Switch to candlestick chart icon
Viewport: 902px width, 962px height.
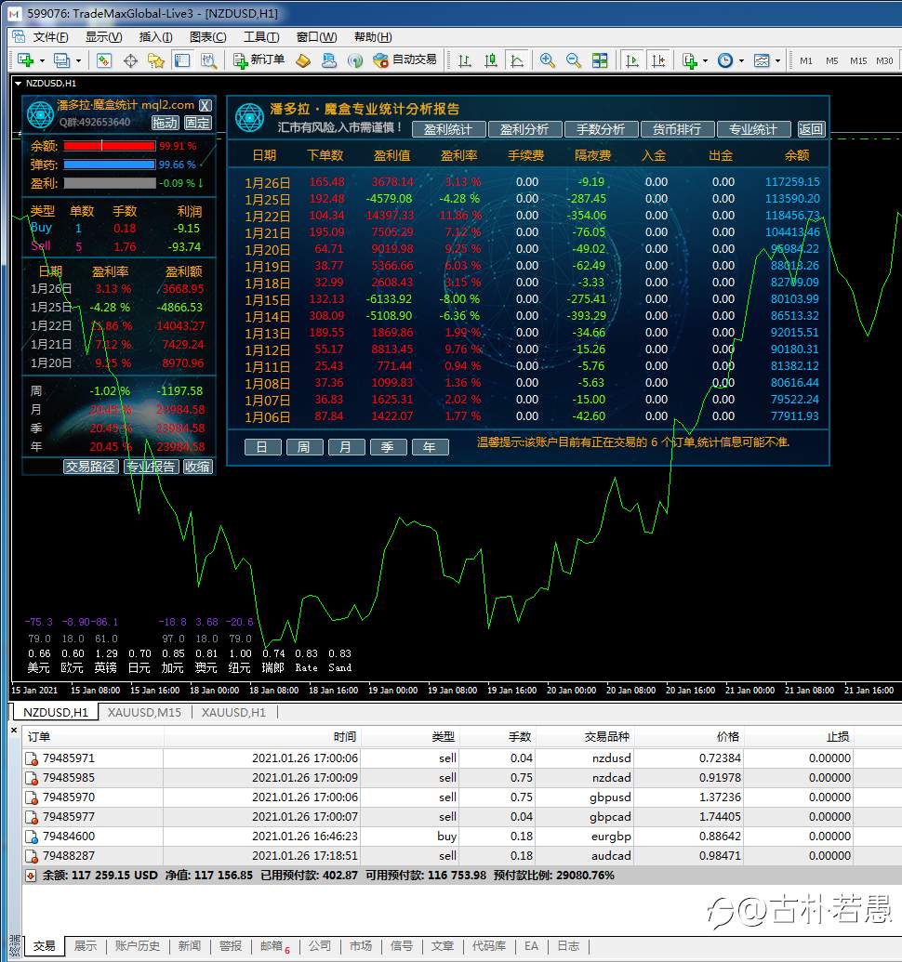(491, 60)
